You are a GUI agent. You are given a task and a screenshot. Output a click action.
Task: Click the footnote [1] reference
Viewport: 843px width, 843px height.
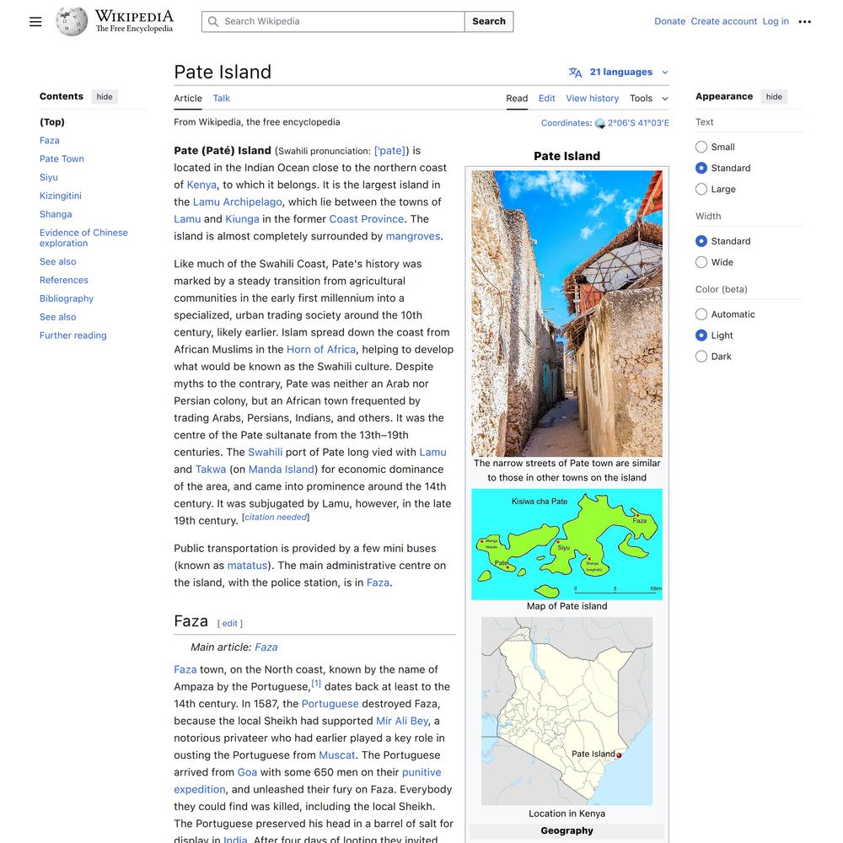pyautogui.click(x=316, y=684)
